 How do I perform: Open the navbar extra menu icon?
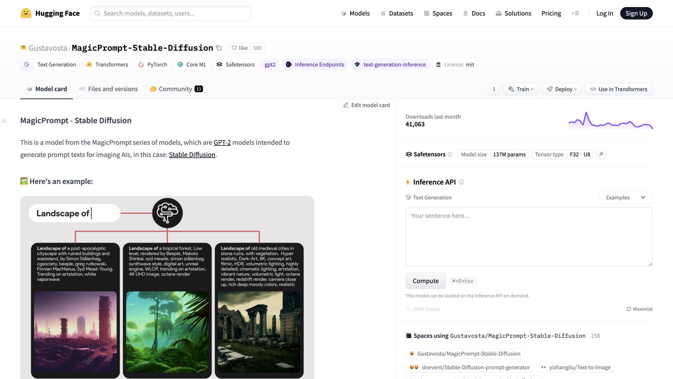(x=575, y=13)
